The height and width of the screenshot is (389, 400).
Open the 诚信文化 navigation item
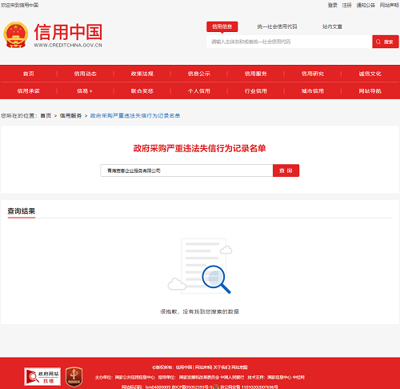coord(370,74)
